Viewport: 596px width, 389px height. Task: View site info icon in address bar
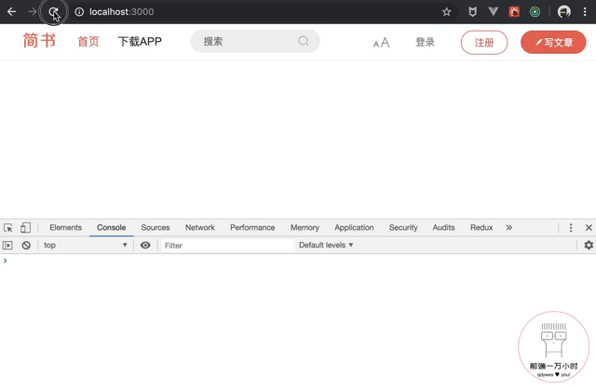click(x=79, y=12)
